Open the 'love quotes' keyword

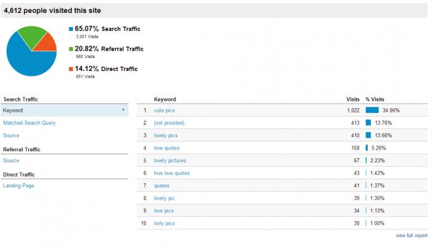tap(167, 148)
